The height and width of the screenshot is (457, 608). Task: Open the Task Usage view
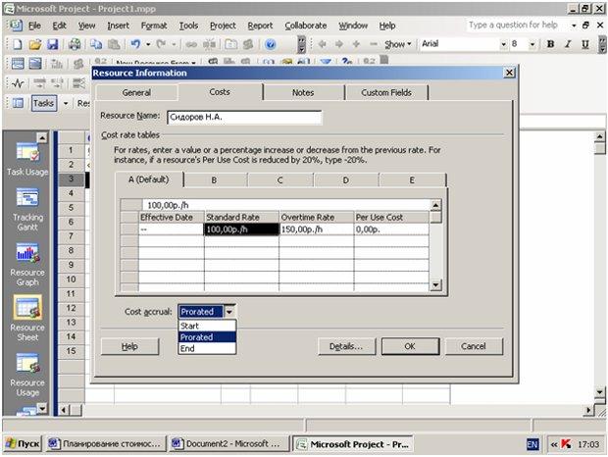[x=27, y=159]
